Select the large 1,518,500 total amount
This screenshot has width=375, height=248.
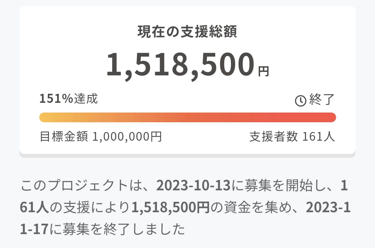(x=180, y=64)
